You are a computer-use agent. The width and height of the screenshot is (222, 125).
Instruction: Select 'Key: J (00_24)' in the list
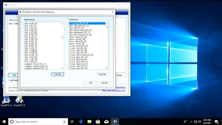pos(31,28)
